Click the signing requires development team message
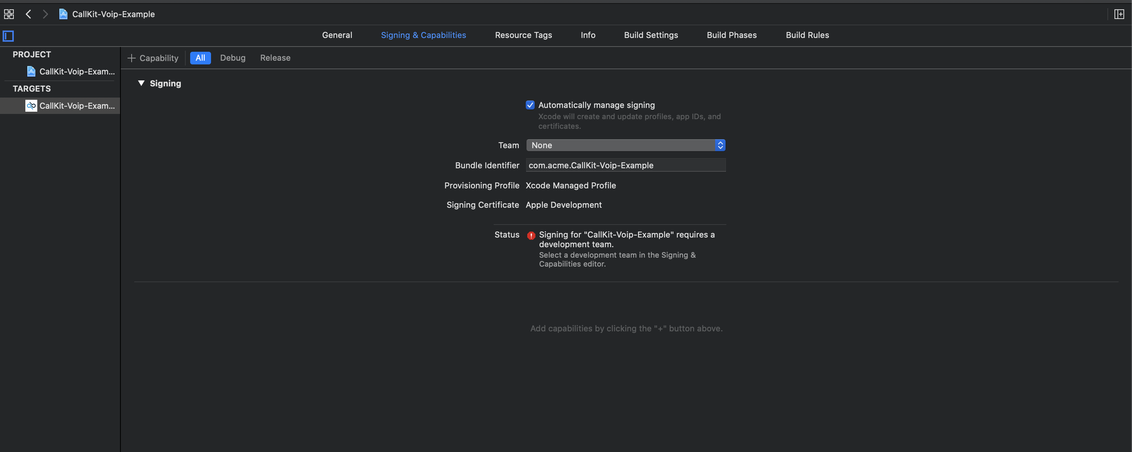The height and width of the screenshot is (452, 1132). tap(627, 239)
